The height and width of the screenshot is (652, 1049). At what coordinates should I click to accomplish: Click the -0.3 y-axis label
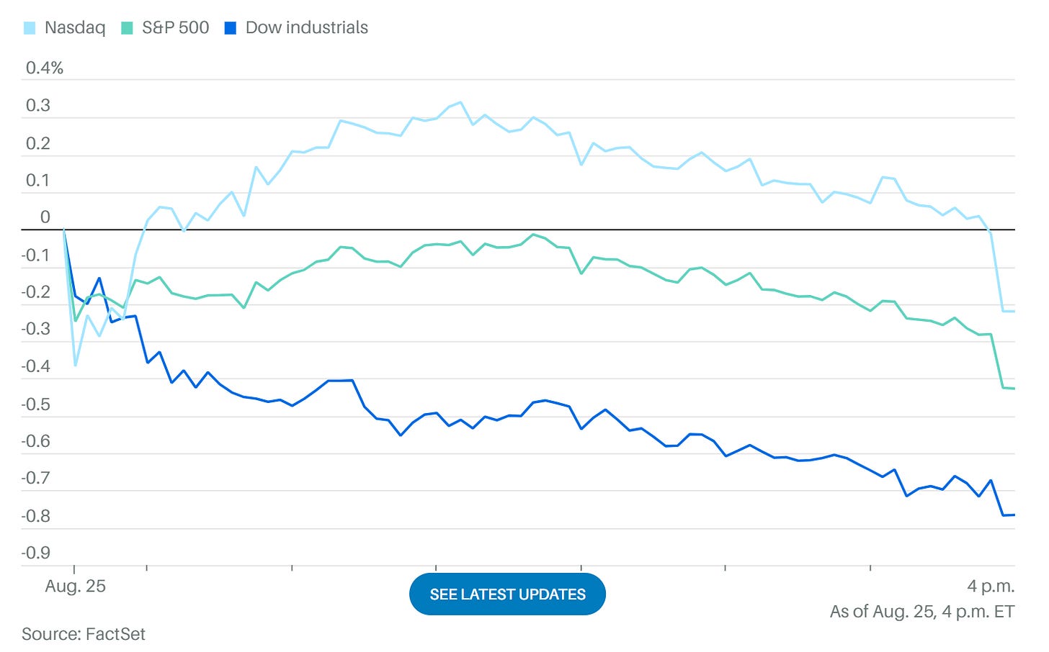click(x=36, y=329)
